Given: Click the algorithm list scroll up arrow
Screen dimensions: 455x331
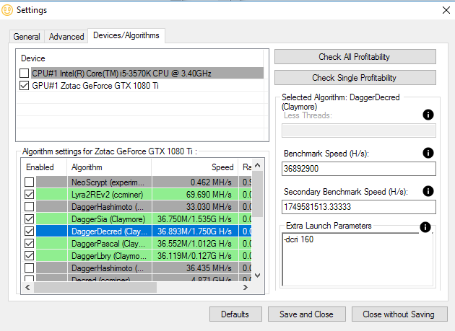Looking at the screenshot, I should click(x=257, y=166).
